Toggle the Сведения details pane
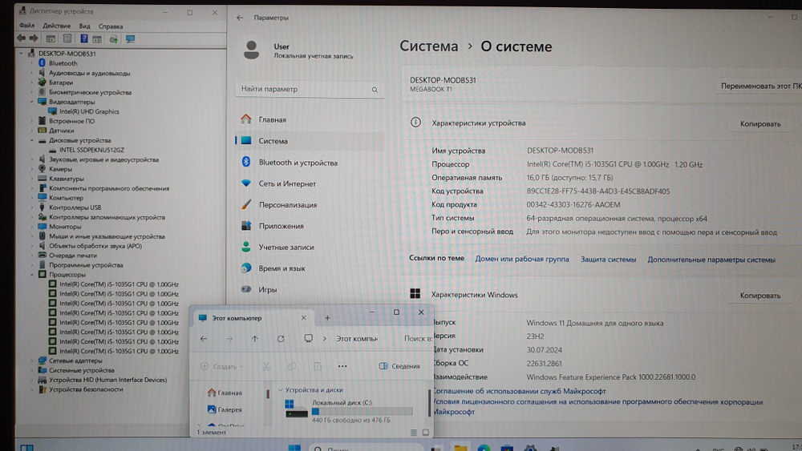Viewport: 802px width, 451px height. (399, 366)
